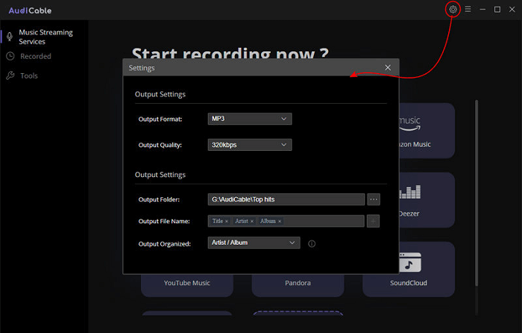Select the Pandora service tile
Screen dimensions: 522x333
click(298, 283)
